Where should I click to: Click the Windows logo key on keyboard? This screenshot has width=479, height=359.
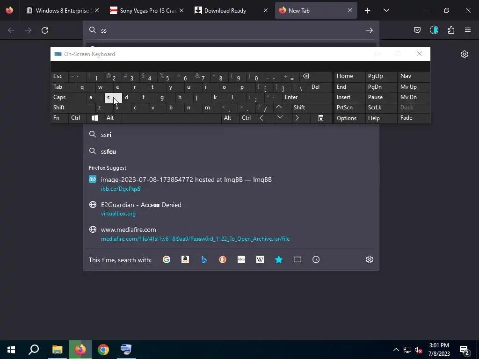(x=94, y=118)
